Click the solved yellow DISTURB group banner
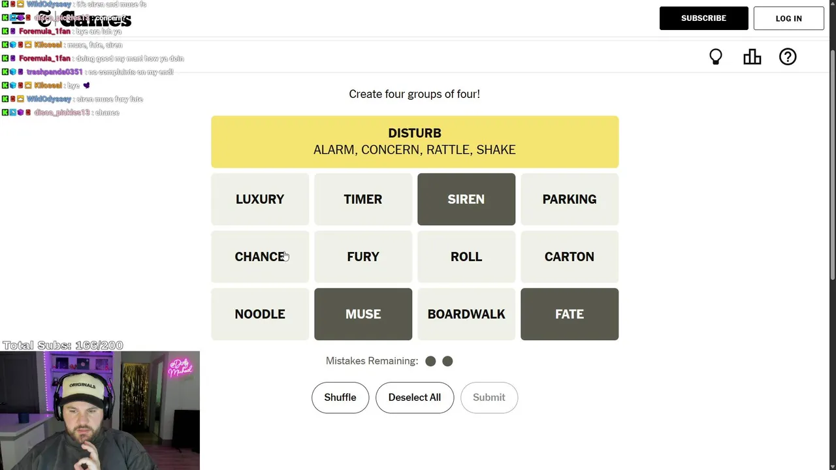 click(414, 142)
